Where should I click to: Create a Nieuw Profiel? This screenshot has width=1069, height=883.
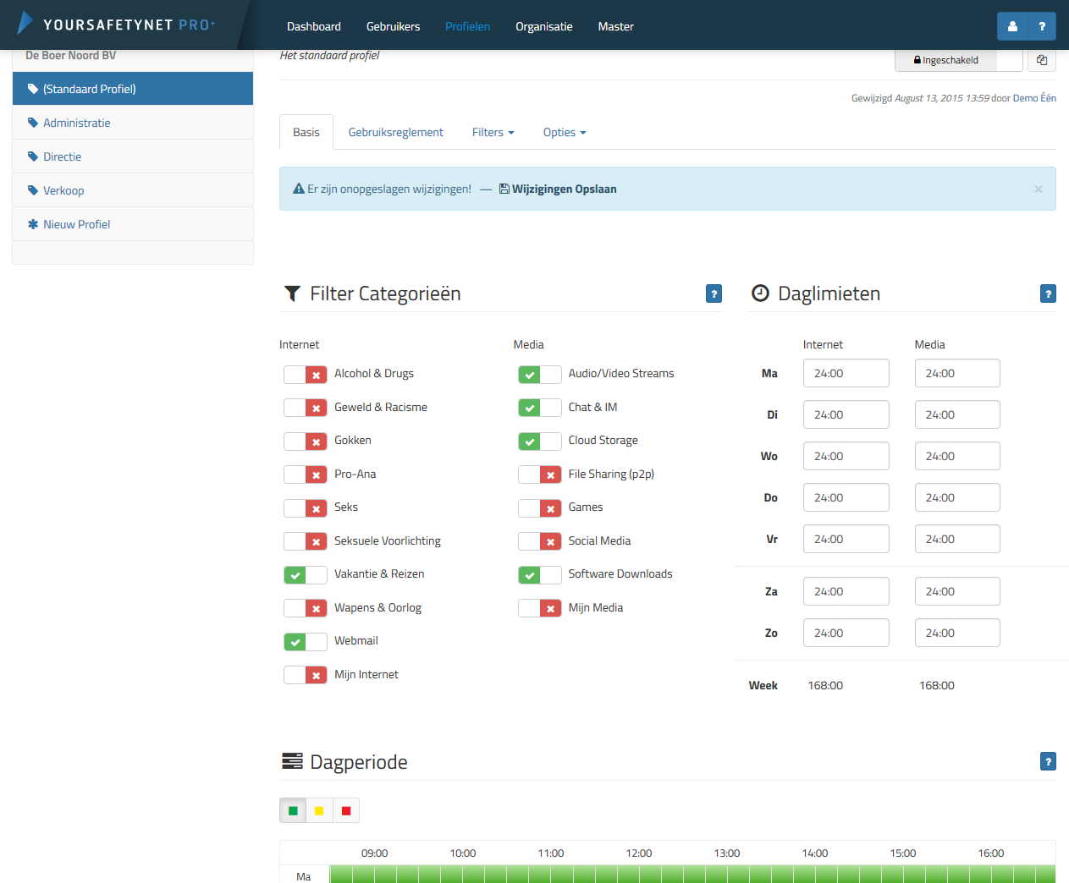(133, 224)
